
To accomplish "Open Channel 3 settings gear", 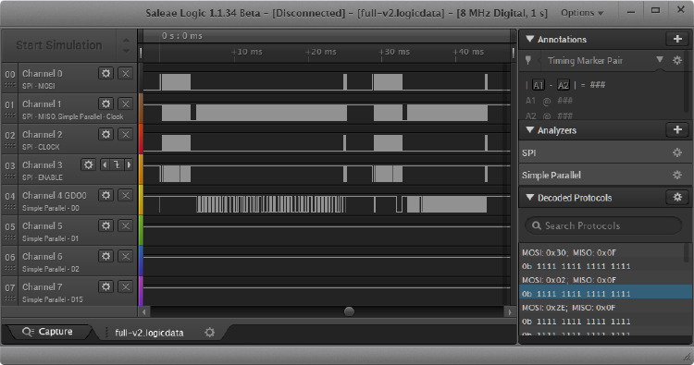I will (x=89, y=164).
